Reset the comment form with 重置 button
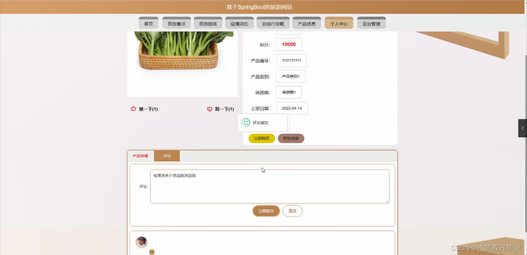Screen dimensions: 527x255 tap(292, 211)
